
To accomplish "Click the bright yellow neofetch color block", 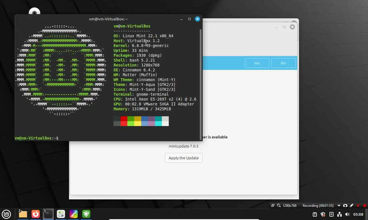I will point(138,123).
